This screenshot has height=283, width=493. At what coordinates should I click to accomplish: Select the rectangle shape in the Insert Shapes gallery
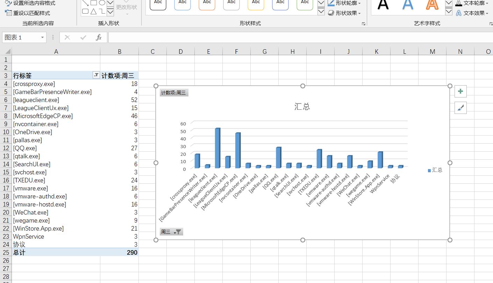[94, 3]
